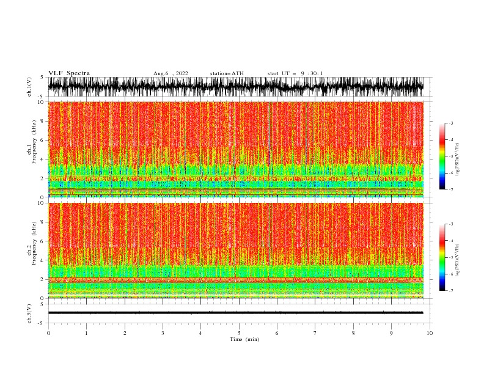Click the ch.1 spectrogram "6" kHz tick label

tap(42, 141)
